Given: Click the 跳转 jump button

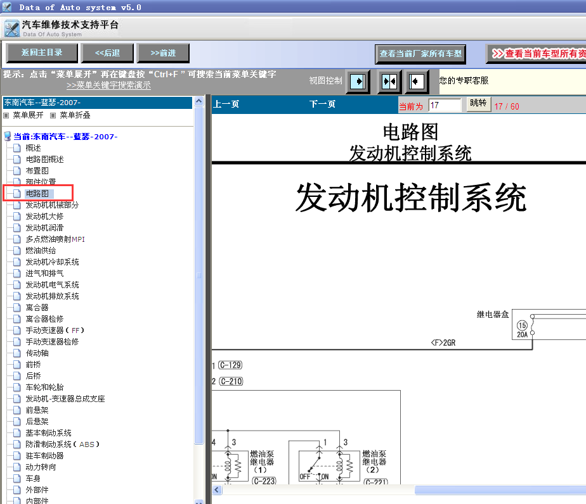Looking at the screenshot, I should [478, 103].
